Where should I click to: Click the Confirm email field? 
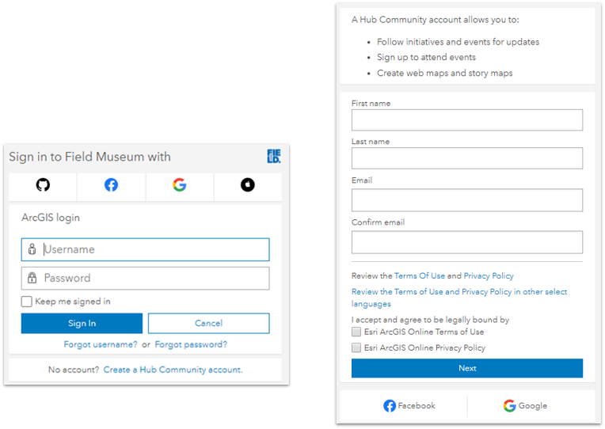467,242
